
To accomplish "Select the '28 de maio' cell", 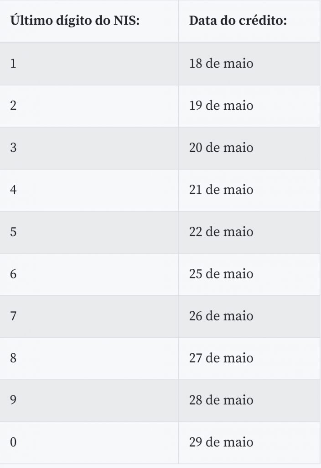I will [x=249, y=400].
